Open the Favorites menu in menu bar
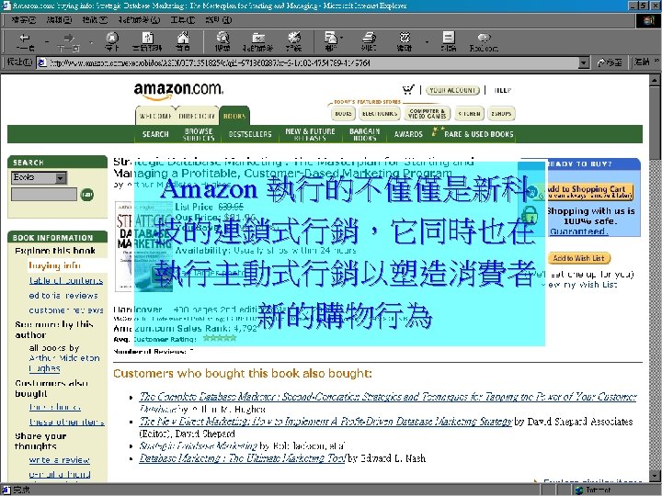 pos(139,20)
